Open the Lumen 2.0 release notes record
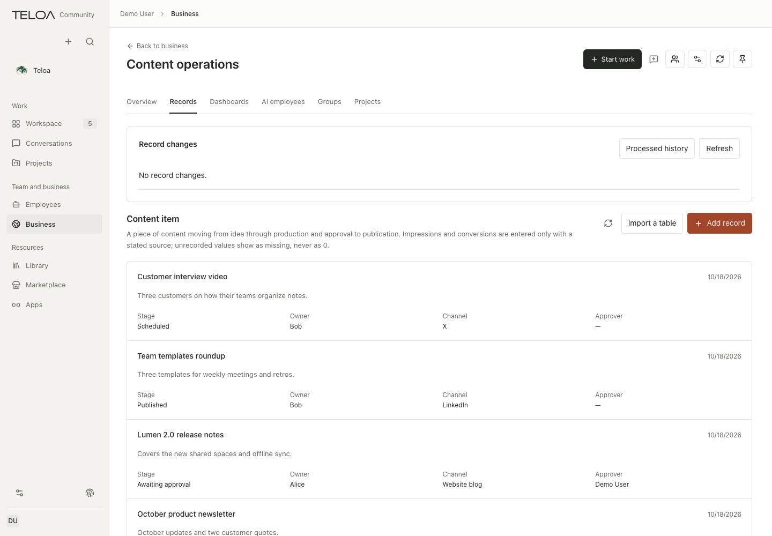 [x=439, y=459]
